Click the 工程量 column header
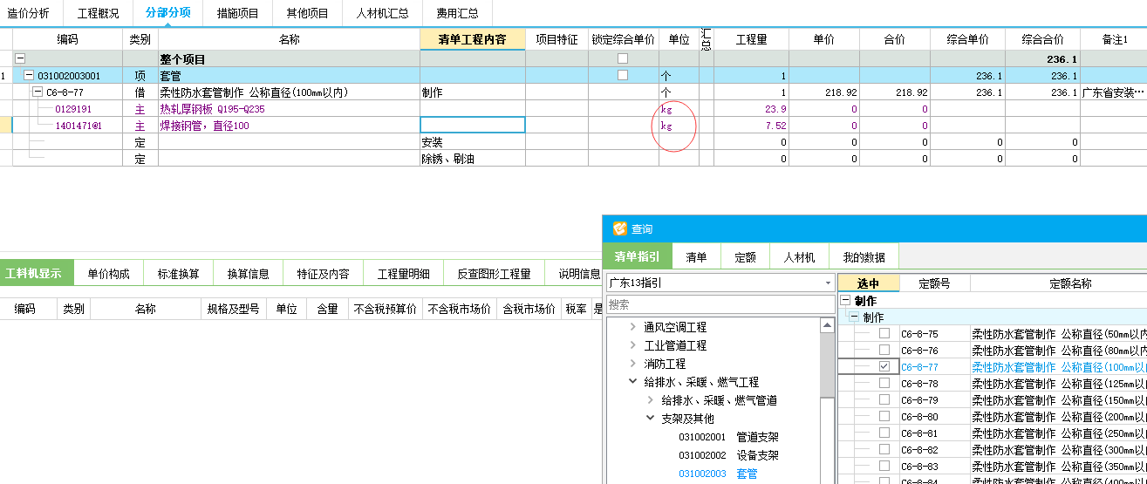This screenshot has height=484, width=1147. pyautogui.click(x=751, y=39)
